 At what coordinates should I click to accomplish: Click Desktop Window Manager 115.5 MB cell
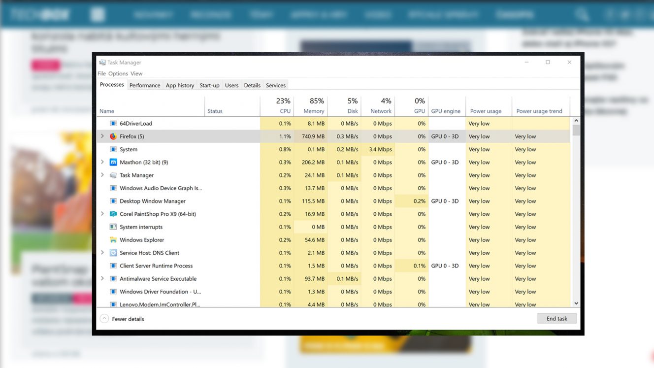coord(311,201)
